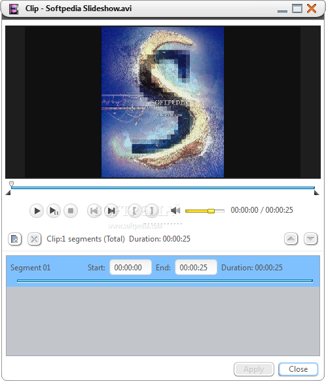Set the segment start point bracket
This screenshot has height=381, width=326.
tap(135, 211)
